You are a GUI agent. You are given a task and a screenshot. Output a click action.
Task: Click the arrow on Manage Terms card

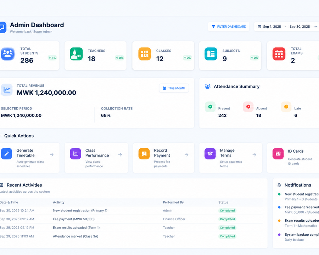point(254,155)
